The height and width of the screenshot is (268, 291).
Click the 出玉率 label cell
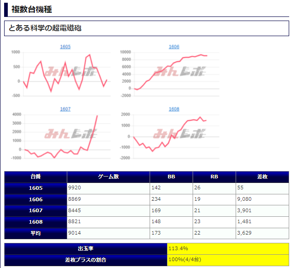(86, 249)
